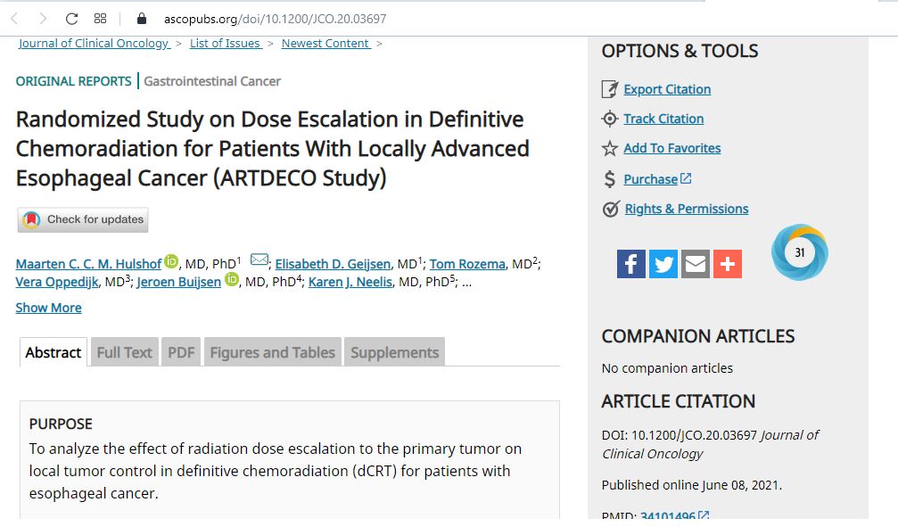Click the Purchase dollar-sign icon

click(610, 178)
